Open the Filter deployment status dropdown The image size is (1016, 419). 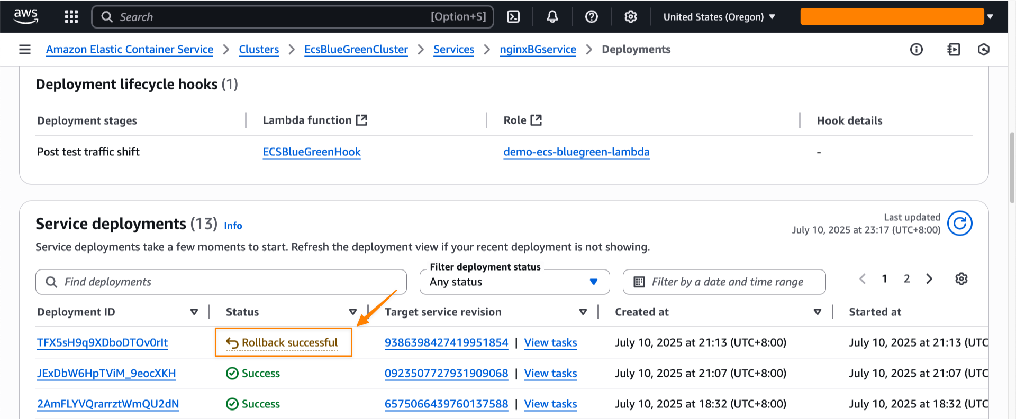click(x=514, y=282)
